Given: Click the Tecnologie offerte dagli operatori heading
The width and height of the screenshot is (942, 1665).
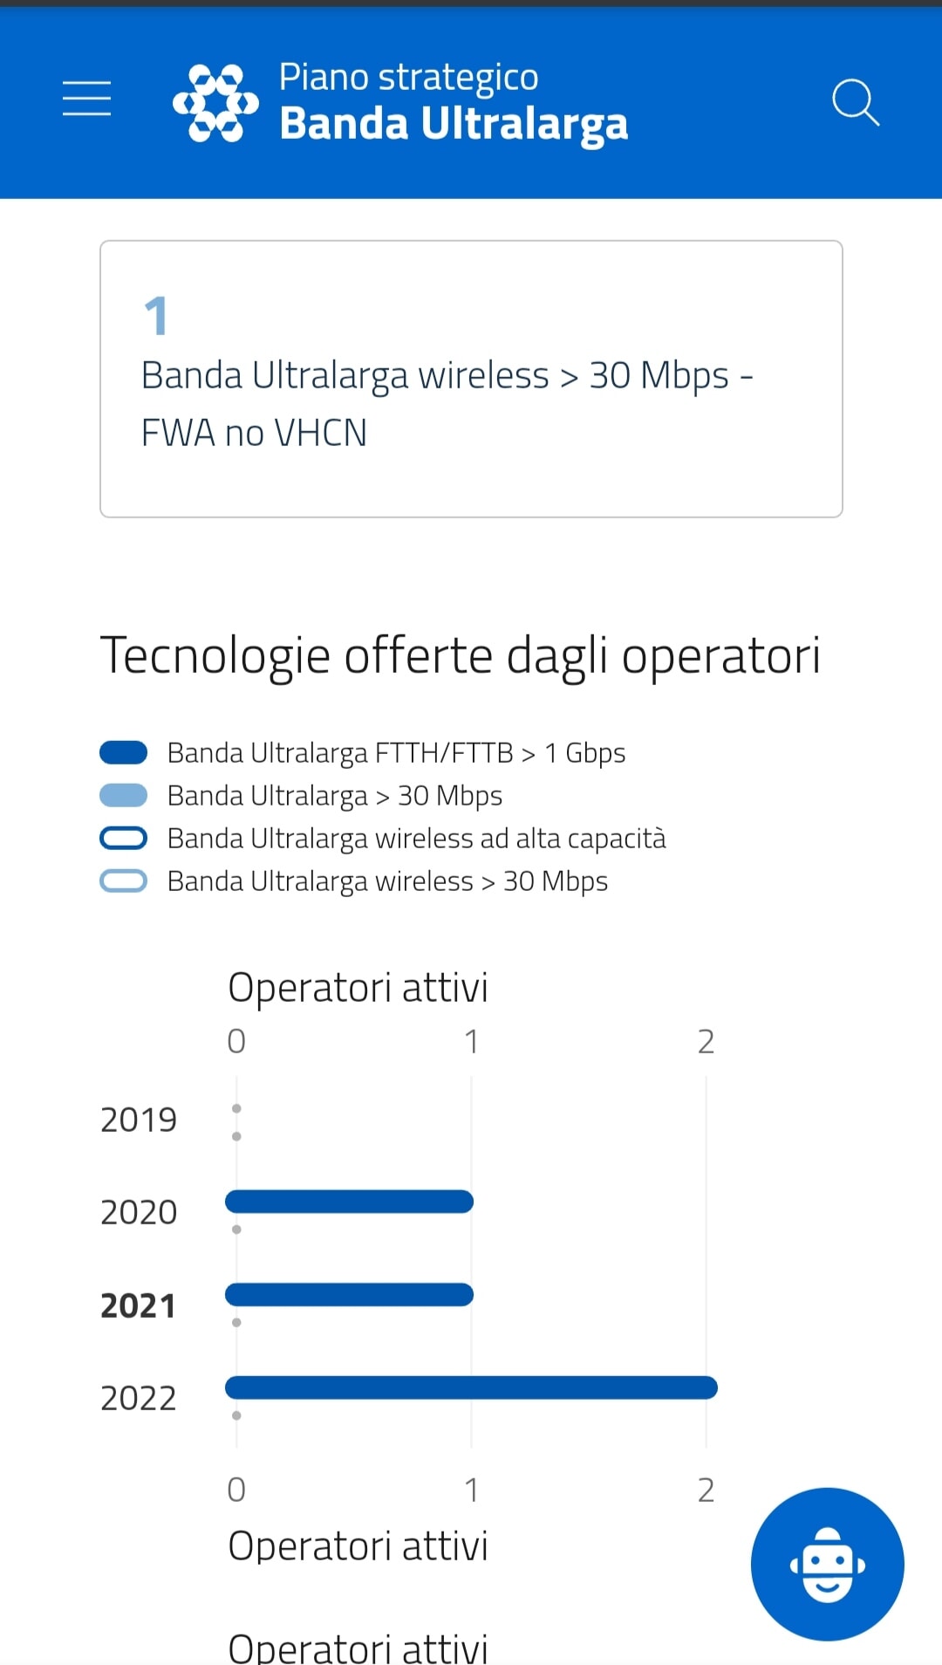Looking at the screenshot, I should (x=461, y=656).
